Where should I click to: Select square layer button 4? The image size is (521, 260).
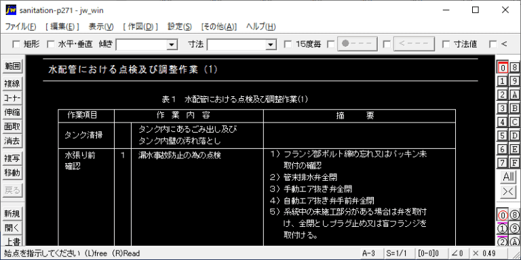click(503, 122)
